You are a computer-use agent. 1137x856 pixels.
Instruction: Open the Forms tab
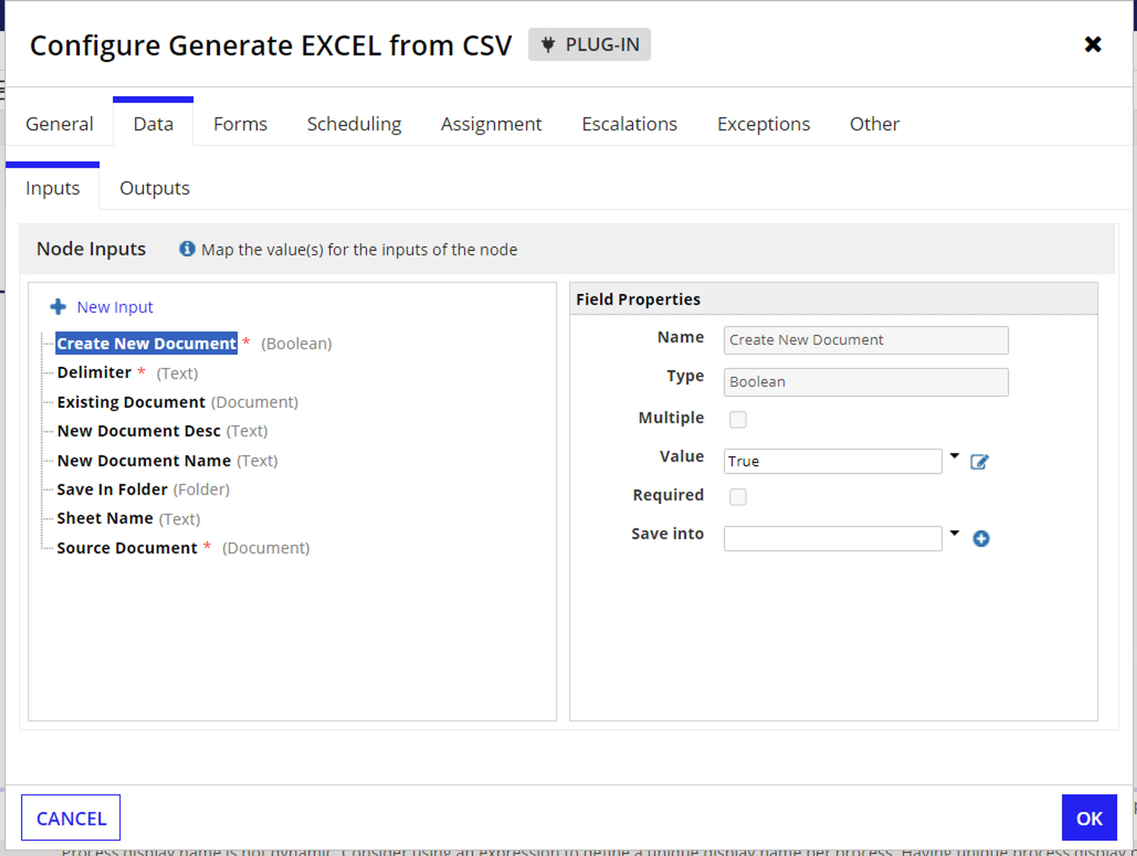point(240,124)
